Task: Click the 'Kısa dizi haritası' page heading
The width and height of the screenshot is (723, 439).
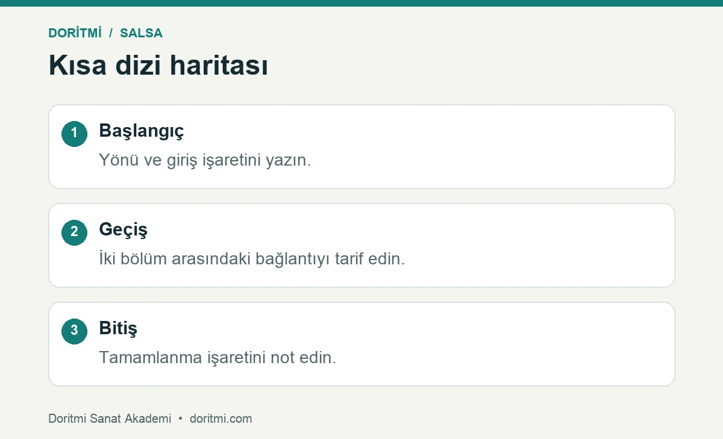Action: [158, 65]
